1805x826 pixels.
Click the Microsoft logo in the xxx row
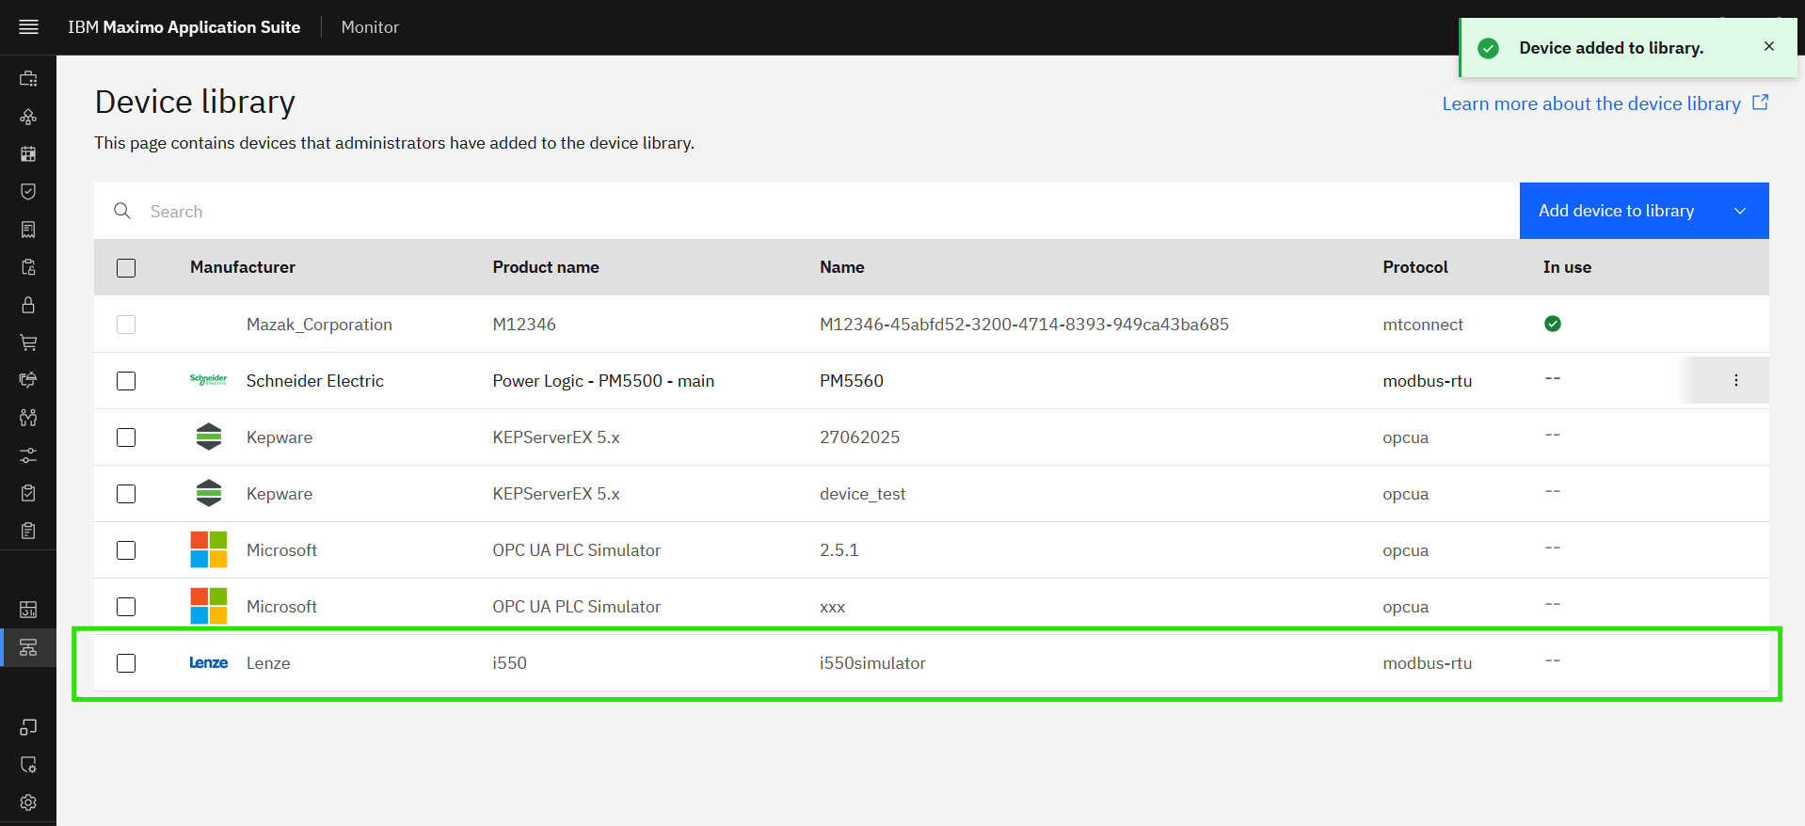tap(208, 606)
